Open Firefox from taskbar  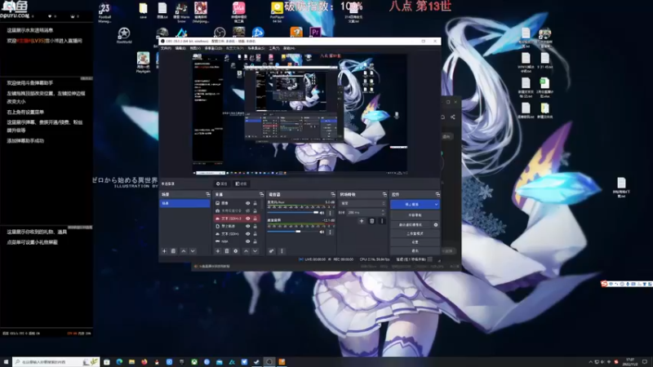144,362
